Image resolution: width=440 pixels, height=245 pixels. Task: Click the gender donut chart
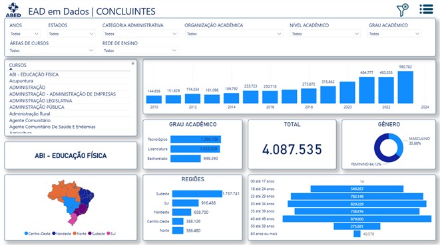tap(388, 147)
